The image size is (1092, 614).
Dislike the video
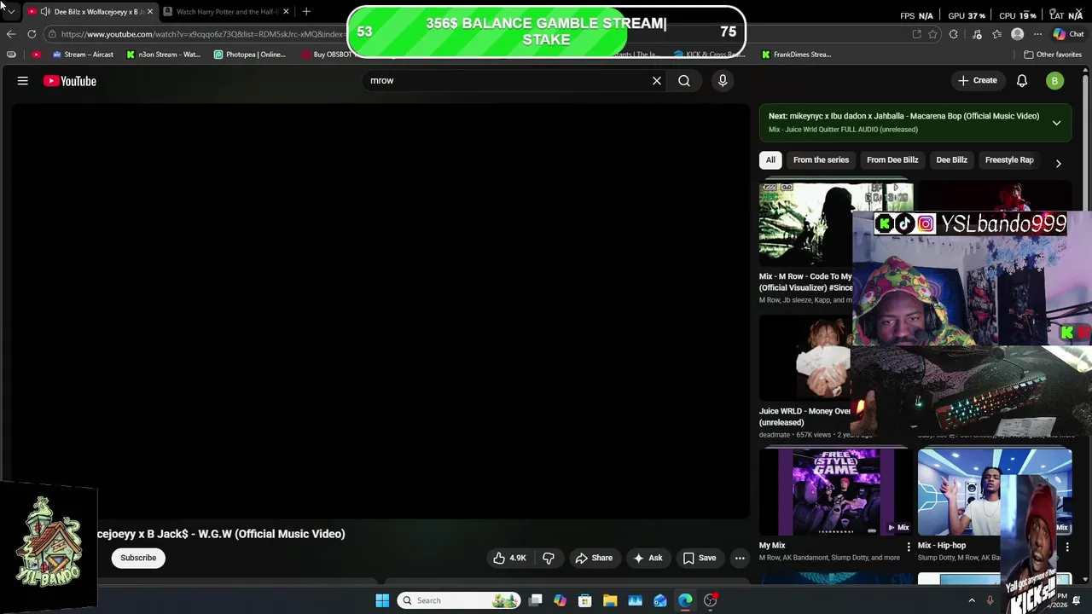pos(549,558)
